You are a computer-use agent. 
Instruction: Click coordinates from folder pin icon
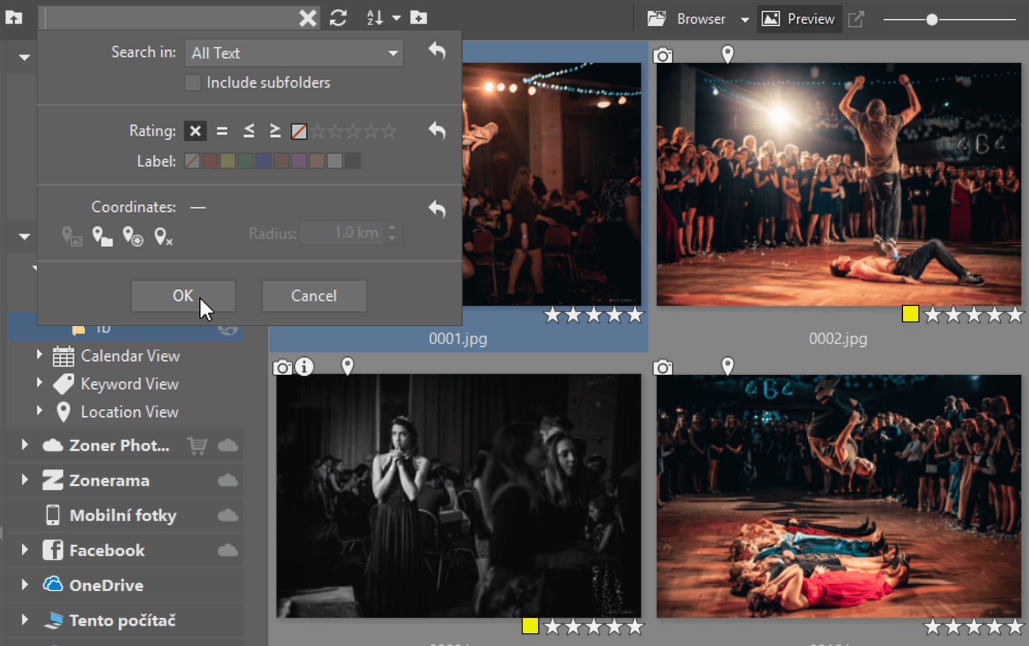[102, 237]
